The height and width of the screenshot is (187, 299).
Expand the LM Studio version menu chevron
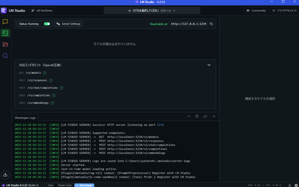(41, 185)
